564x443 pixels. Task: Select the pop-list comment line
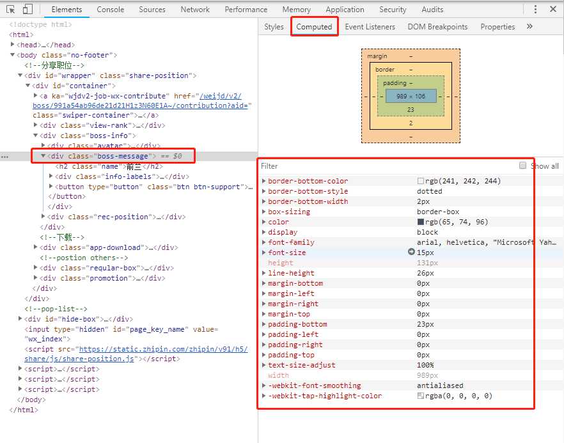tap(56, 309)
